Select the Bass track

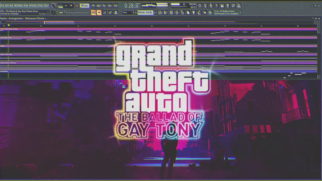click(x=3, y=46)
